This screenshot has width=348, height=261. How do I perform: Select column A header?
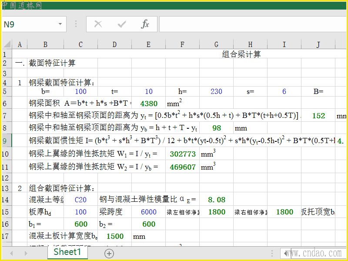click(x=20, y=44)
